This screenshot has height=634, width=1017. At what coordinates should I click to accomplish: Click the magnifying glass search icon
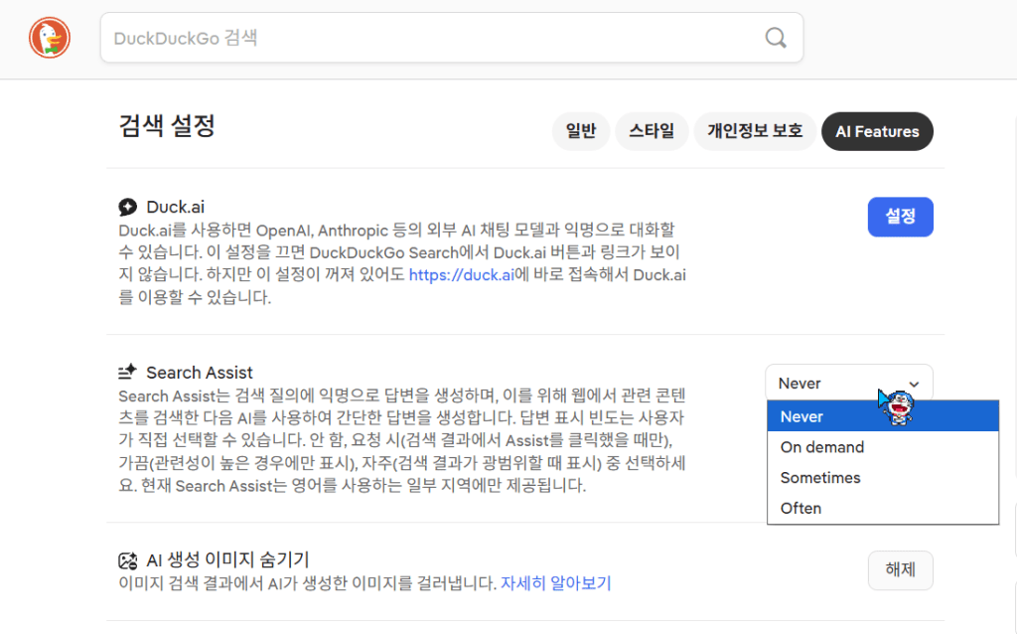(776, 38)
